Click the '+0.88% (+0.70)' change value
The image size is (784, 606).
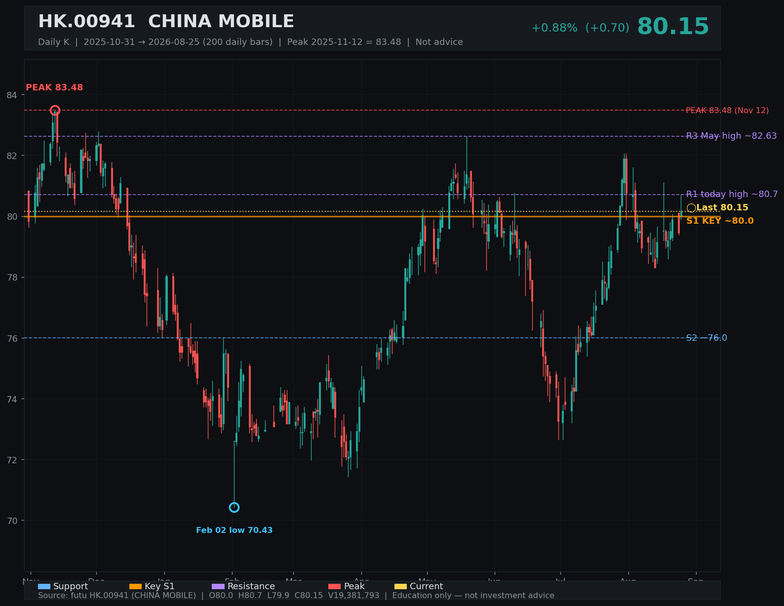tap(580, 28)
